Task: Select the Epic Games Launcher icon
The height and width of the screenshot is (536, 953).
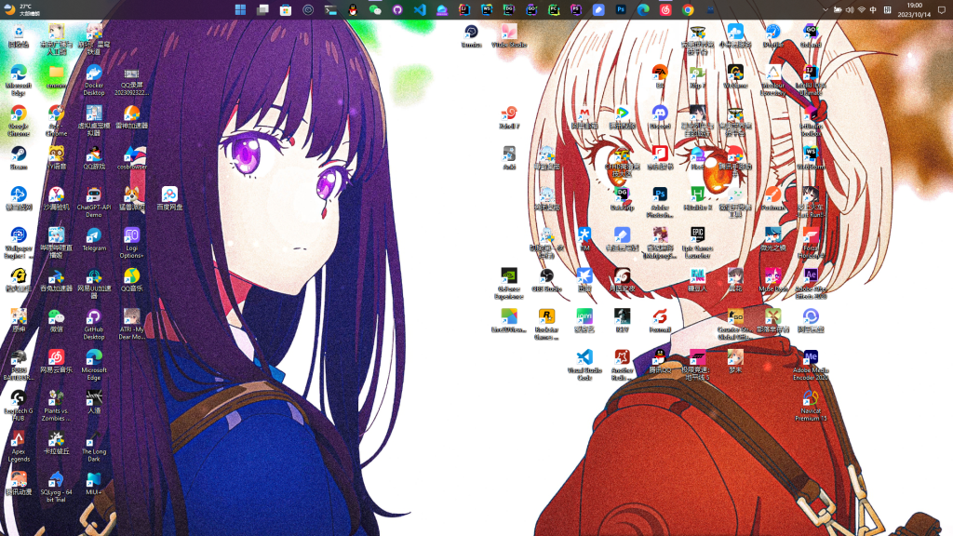Action: [697, 235]
